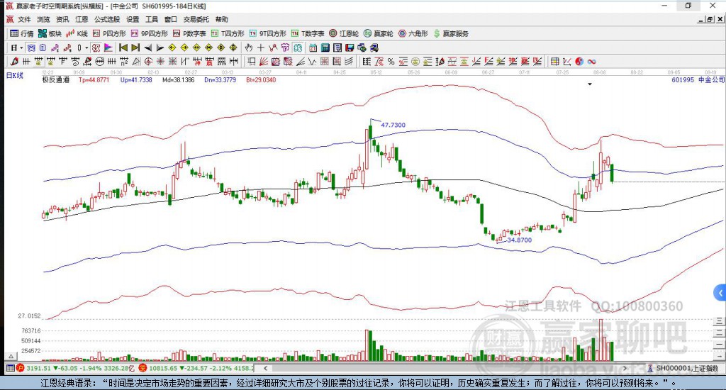Open the T数字表 tool
This screenshot has width=726, height=390.
point(308,33)
